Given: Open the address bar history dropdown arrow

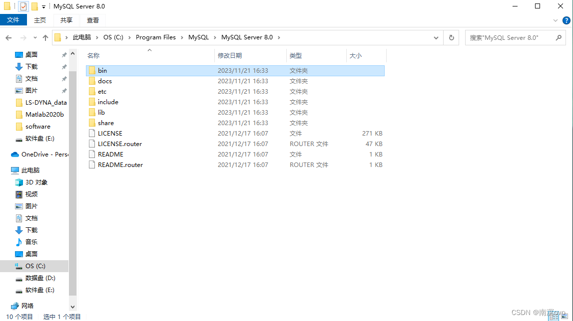Looking at the screenshot, I should click(436, 37).
